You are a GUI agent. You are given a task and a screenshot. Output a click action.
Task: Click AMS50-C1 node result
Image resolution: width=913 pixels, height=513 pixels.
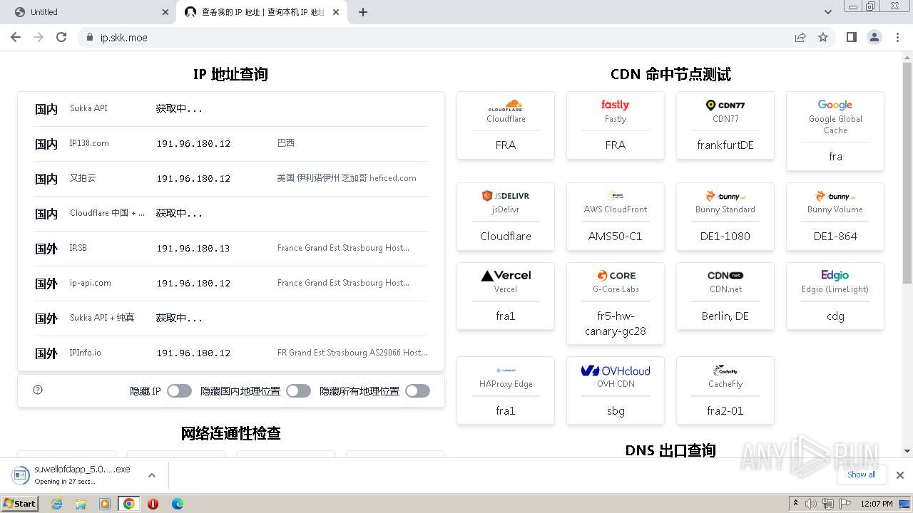coord(616,236)
